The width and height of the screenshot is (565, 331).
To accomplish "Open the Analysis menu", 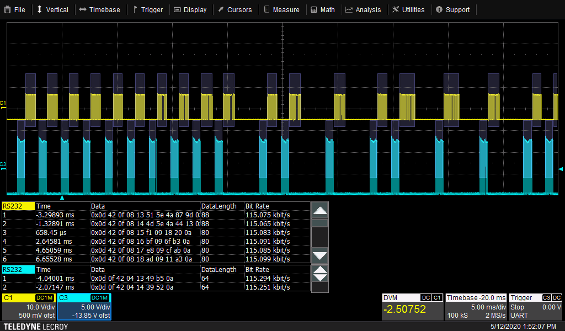I will 363,9.
